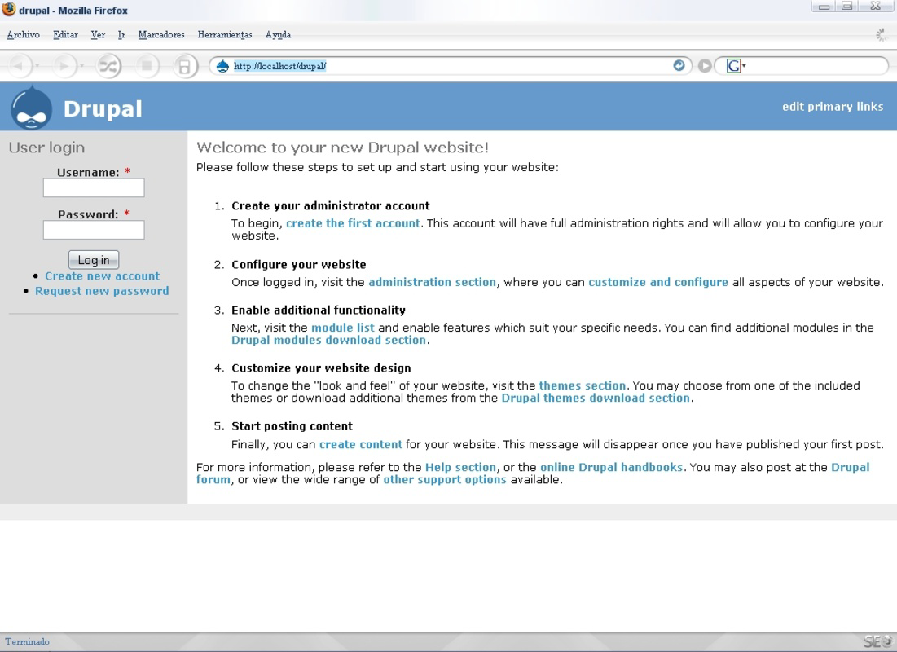
Task: Click the Drupal site name in the header
Action: 103,108
